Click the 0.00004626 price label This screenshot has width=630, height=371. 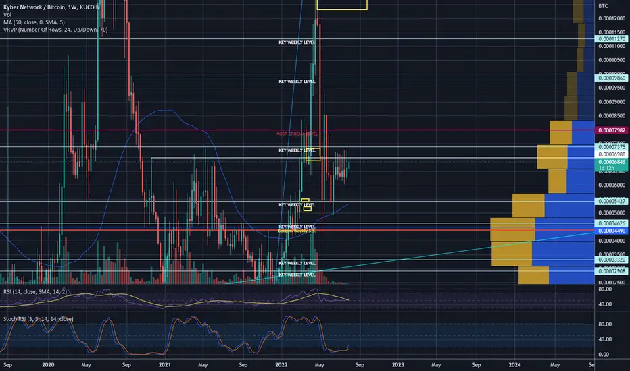(x=611, y=223)
